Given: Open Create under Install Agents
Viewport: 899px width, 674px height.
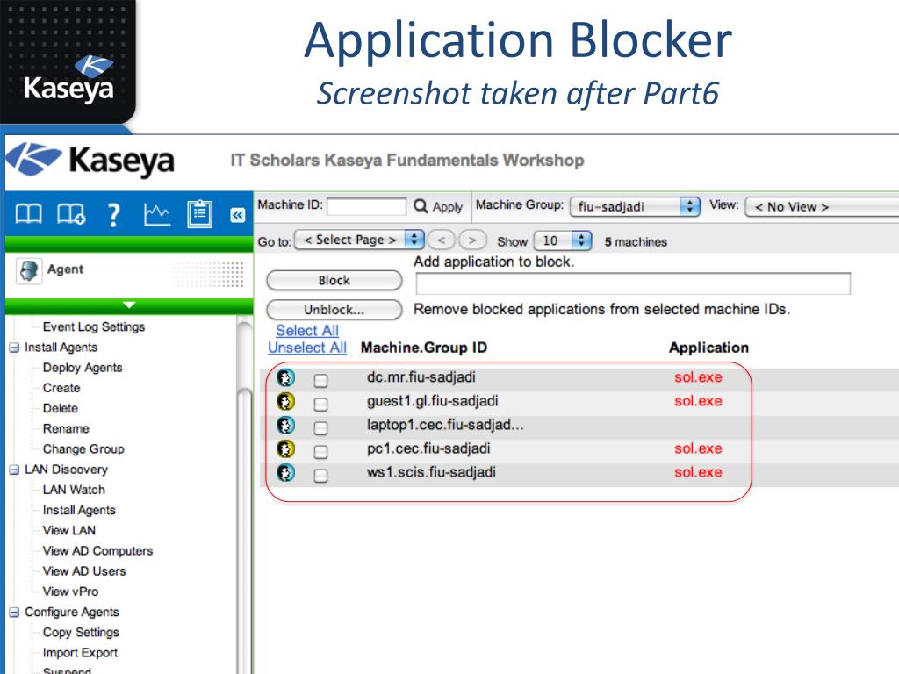Looking at the screenshot, I should coord(61,388).
